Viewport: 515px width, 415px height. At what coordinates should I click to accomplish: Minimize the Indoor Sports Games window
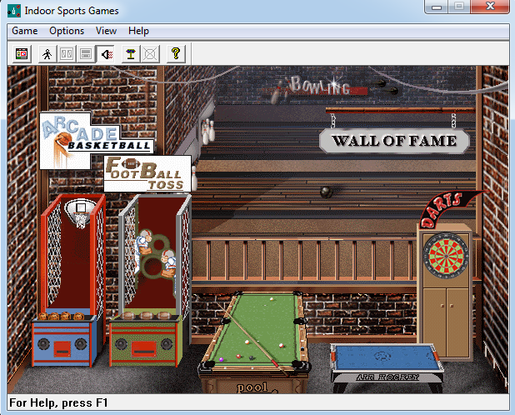coord(437,7)
